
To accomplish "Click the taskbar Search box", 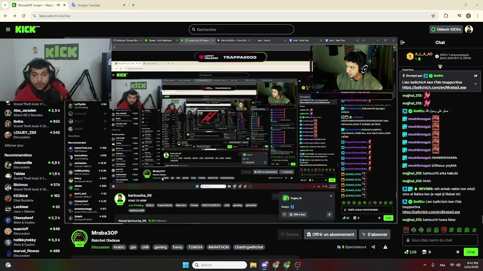I will (x=219, y=265).
